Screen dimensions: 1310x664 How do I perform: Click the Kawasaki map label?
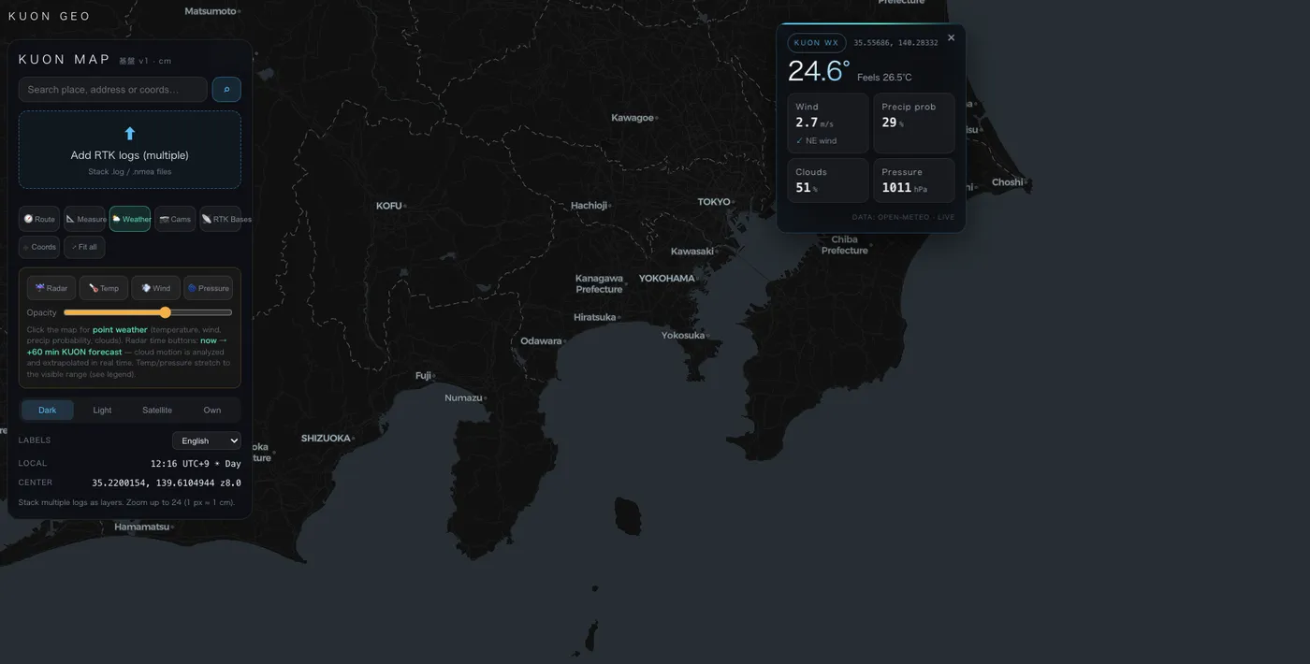pos(692,252)
